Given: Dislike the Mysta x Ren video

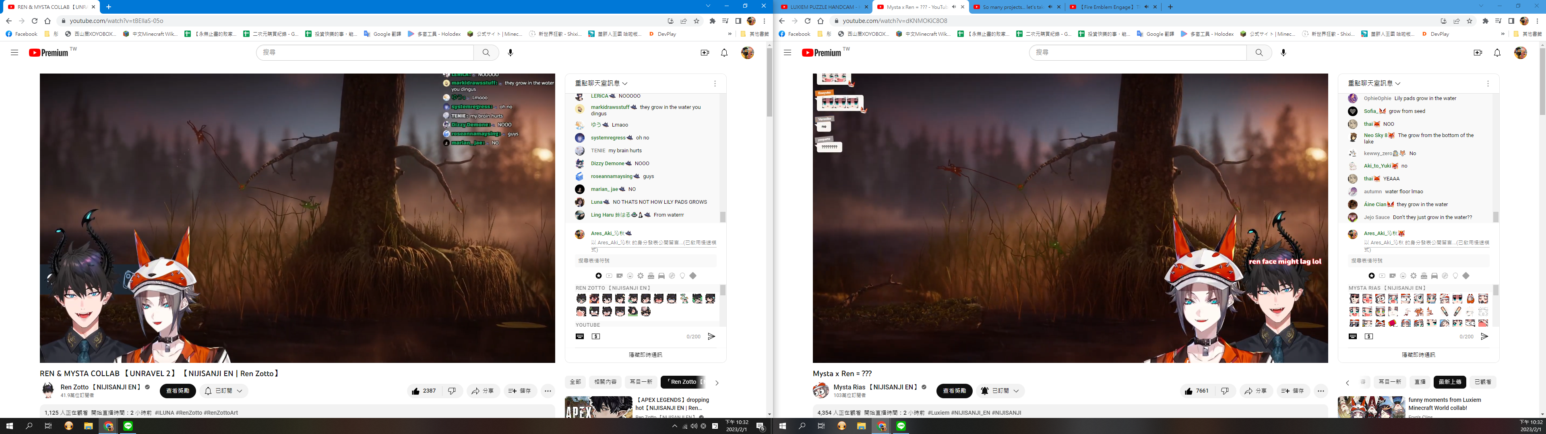Looking at the screenshot, I should pos(1225,391).
